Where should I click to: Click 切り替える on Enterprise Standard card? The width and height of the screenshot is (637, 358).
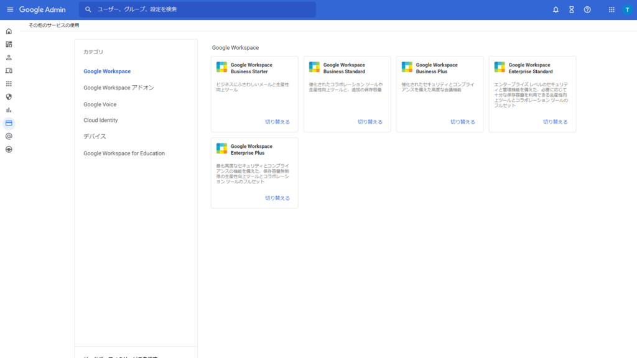556,122
